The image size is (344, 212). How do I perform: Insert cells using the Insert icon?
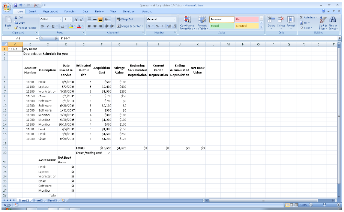click(271, 20)
